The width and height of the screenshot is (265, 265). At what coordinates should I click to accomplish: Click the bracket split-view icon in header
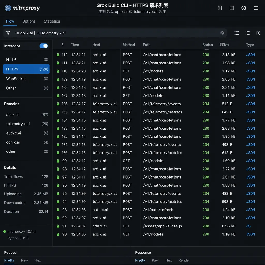click(219, 8)
